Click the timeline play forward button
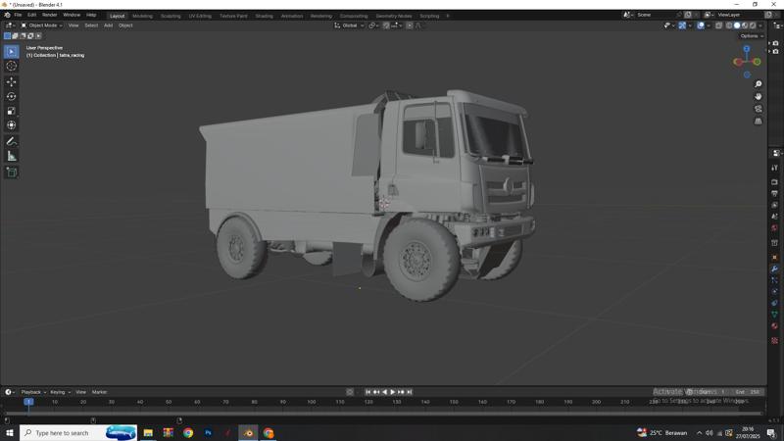The height and width of the screenshot is (441, 784). pyautogui.click(x=393, y=392)
